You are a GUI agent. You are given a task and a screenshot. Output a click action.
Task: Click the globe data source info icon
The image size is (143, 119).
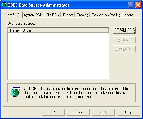point(16,92)
